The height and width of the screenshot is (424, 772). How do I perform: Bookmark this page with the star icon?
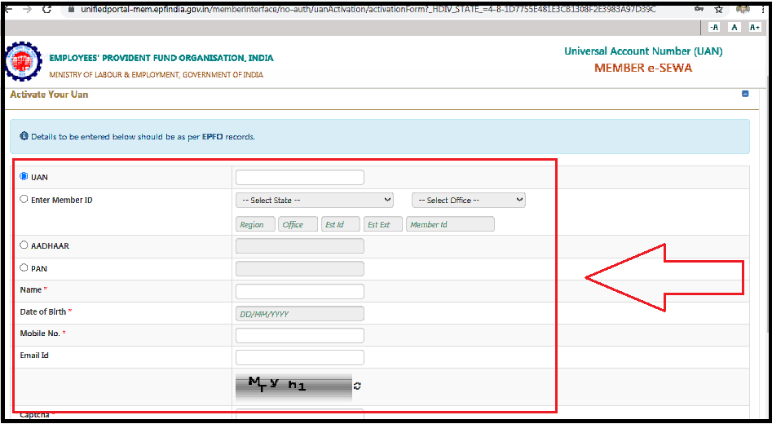tap(718, 9)
